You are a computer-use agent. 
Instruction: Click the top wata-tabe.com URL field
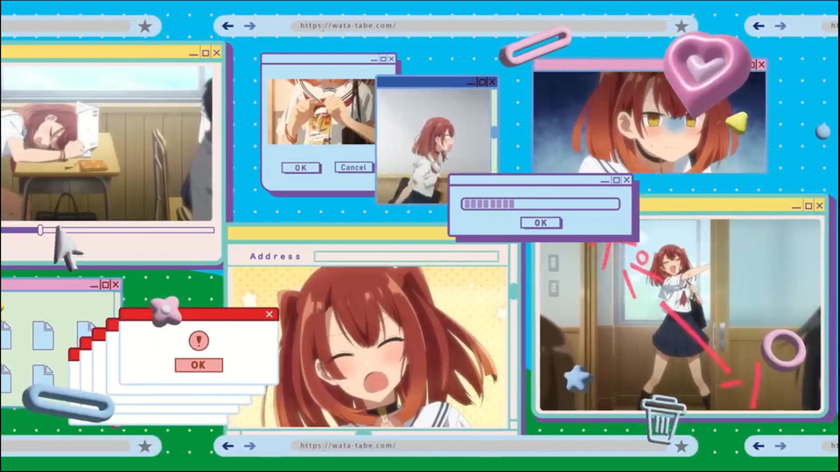tap(479, 25)
